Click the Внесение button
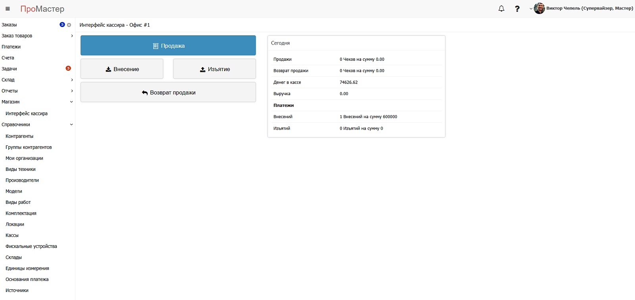635x300 pixels. tap(122, 69)
